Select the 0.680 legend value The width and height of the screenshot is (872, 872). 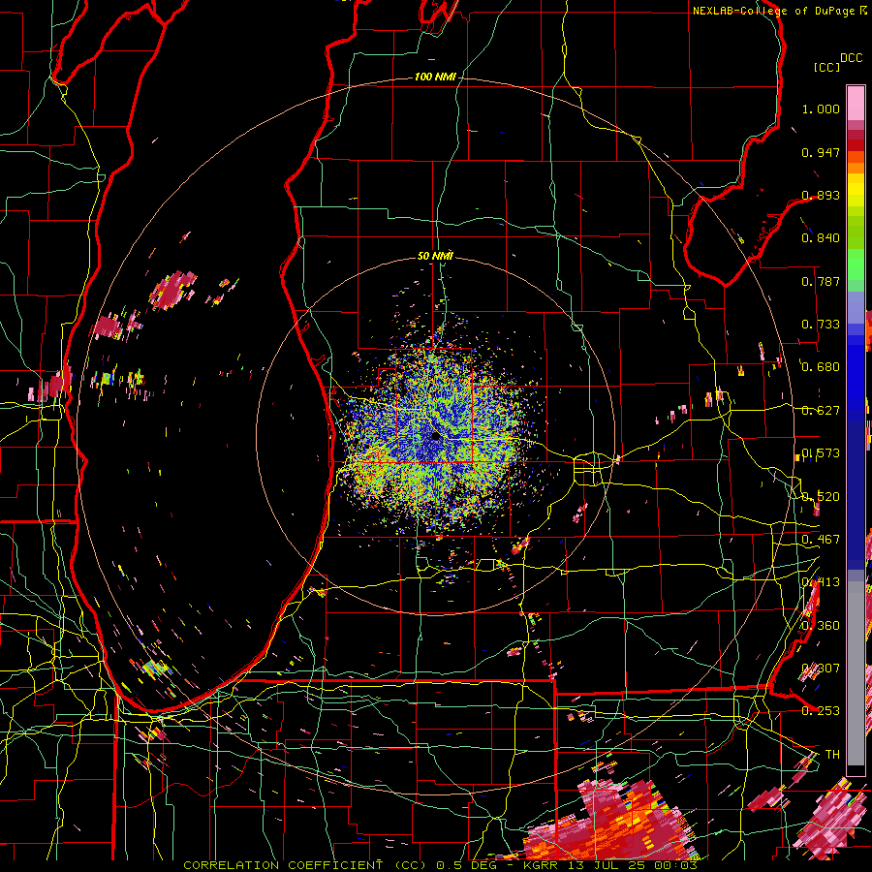pos(821,367)
